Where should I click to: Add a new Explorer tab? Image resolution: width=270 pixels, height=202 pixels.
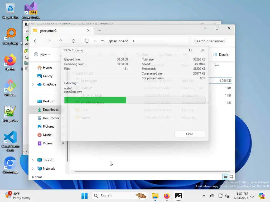click(x=100, y=31)
